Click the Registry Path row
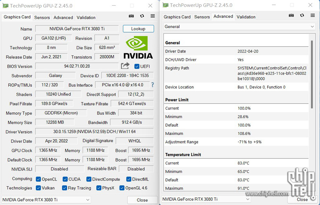 click(x=236, y=73)
